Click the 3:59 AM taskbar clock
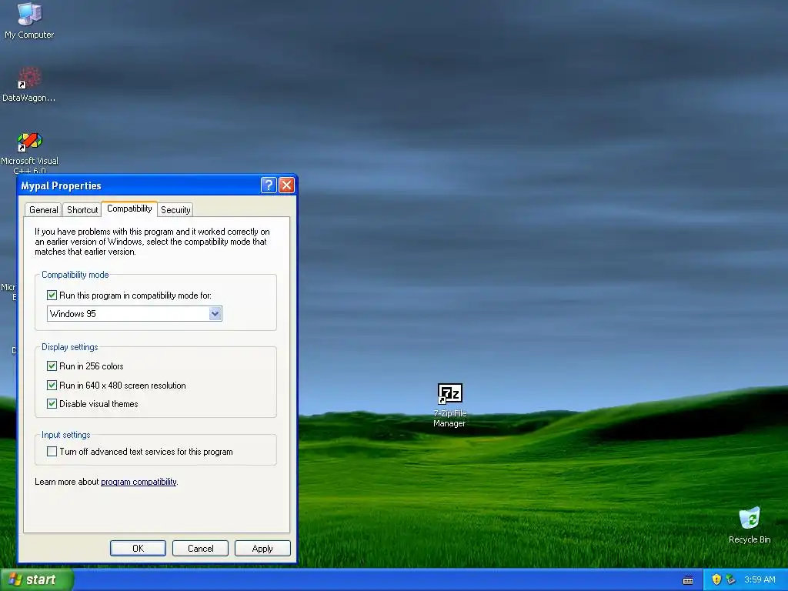The height and width of the screenshot is (591, 788). tap(760, 579)
